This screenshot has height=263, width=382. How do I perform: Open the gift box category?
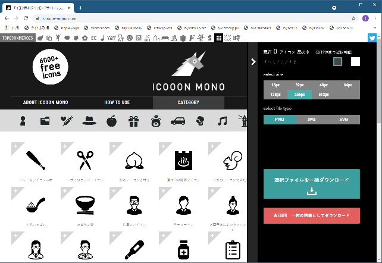(133, 121)
